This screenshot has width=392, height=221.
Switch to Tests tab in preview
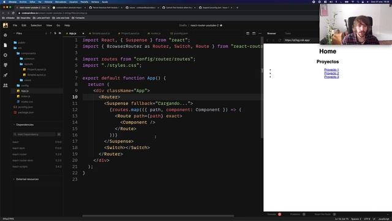click(x=288, y=33)
